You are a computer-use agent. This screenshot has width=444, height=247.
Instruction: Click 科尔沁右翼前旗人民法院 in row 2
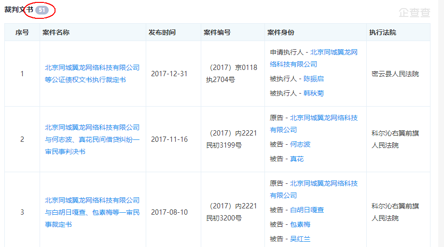[x=395, y=139]
